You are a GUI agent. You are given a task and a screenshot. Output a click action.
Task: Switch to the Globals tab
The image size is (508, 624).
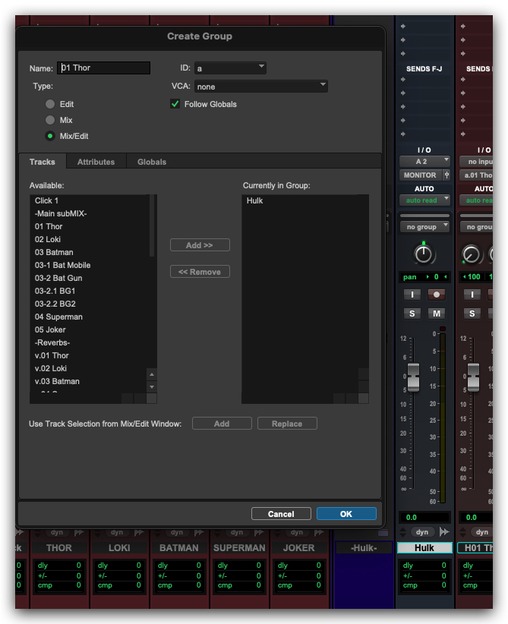(152, 162)
